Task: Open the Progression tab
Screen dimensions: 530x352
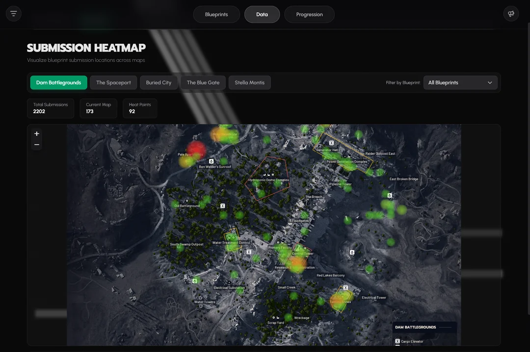Action: 309,15
